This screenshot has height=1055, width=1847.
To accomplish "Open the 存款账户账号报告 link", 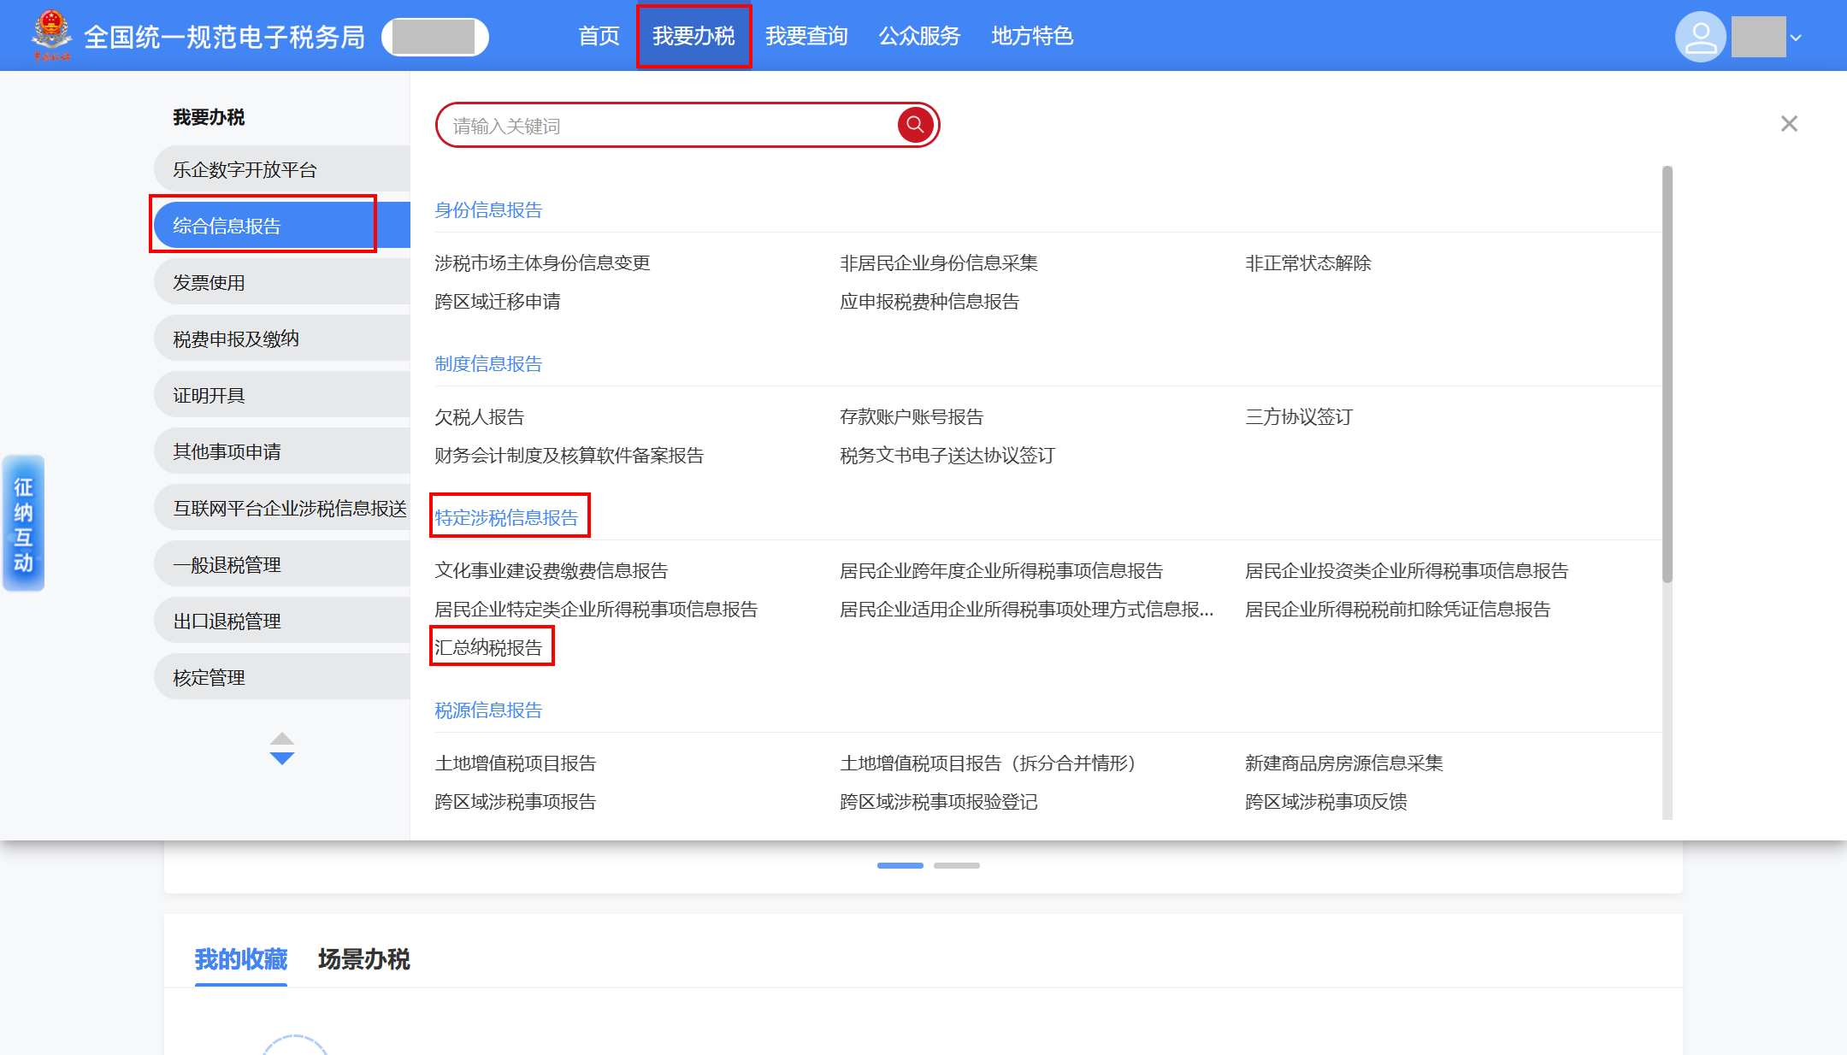I will 911,416.
